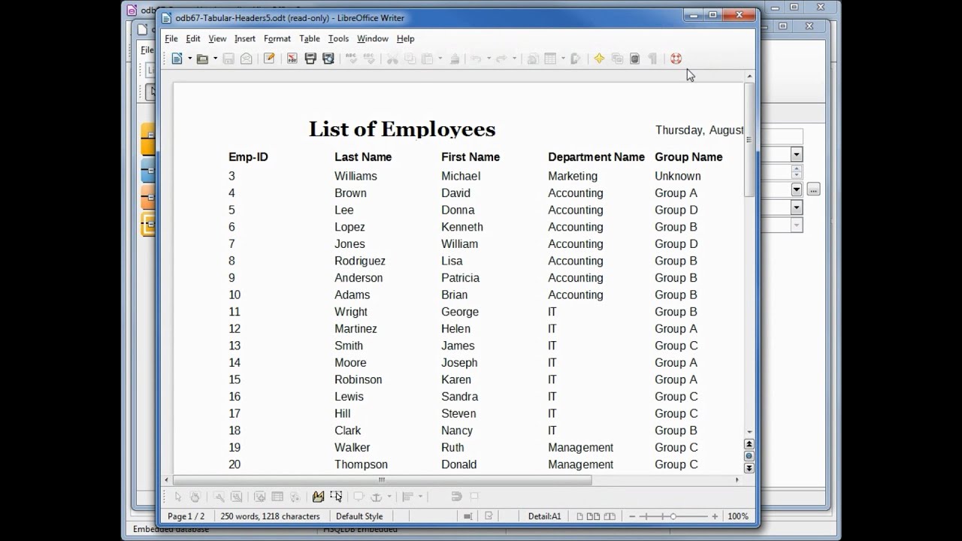Toggle Nonprinting Characters pilcrow icon

point(653,59)
